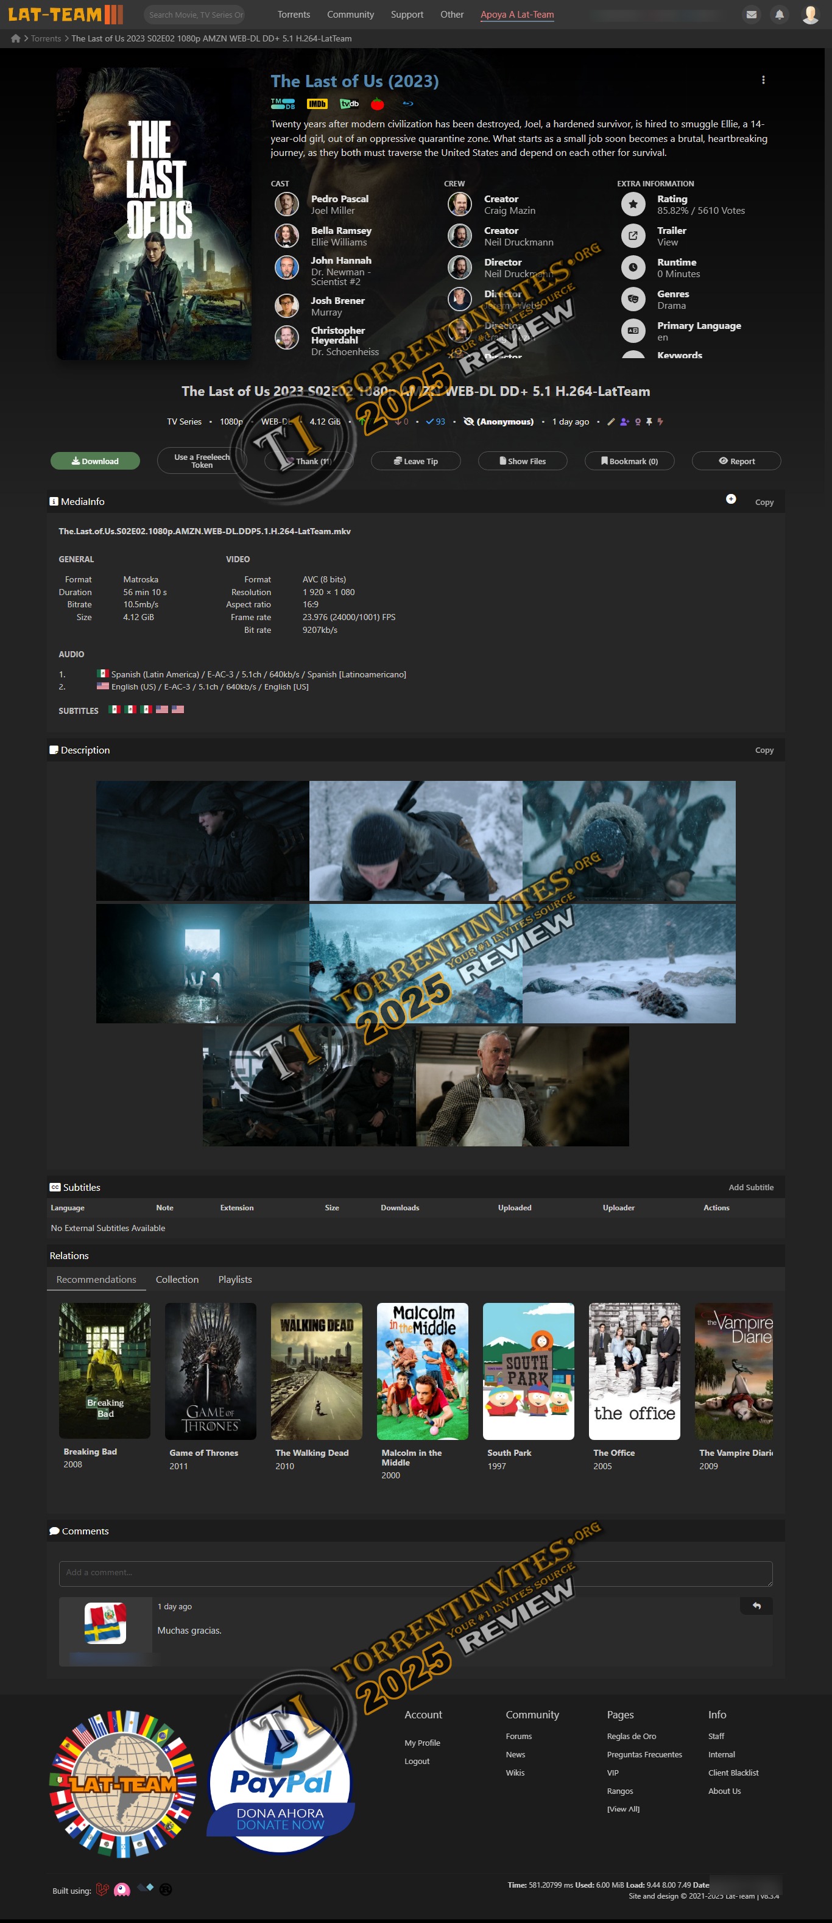Click the notifications bell icon

tap(779, 14)
